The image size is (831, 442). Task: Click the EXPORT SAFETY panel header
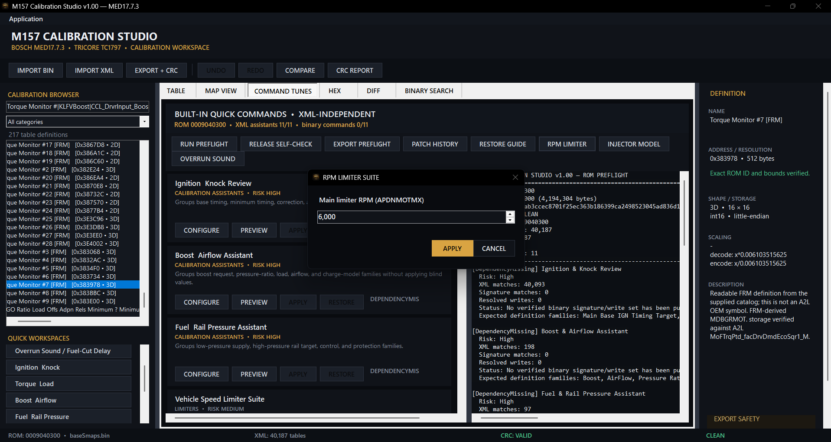736,419
